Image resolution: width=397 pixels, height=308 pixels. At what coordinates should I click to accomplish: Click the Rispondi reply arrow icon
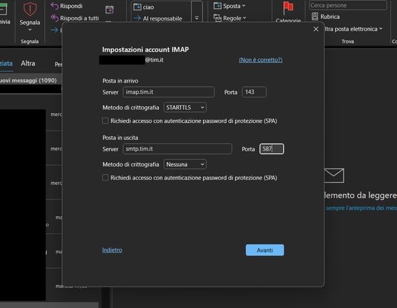point(55,6)
